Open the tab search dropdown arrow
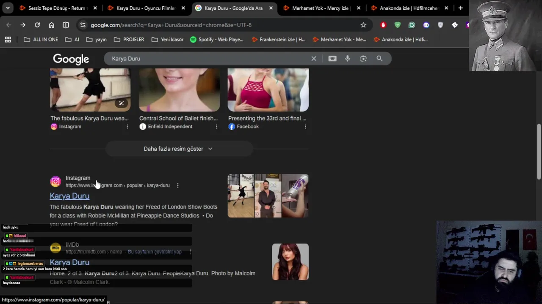 [x=8, y=8]
